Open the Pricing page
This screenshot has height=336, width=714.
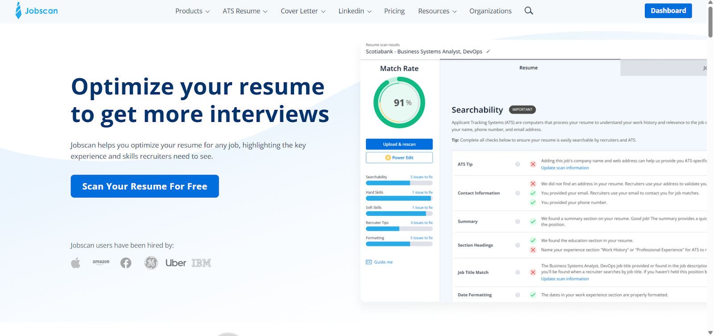394,11
